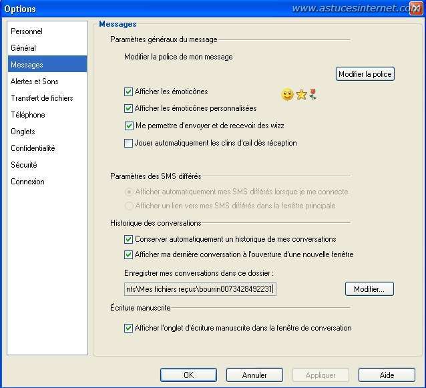
Task: Select radio to show deferred SMS automatically
Action: click(x=129, y=192)
